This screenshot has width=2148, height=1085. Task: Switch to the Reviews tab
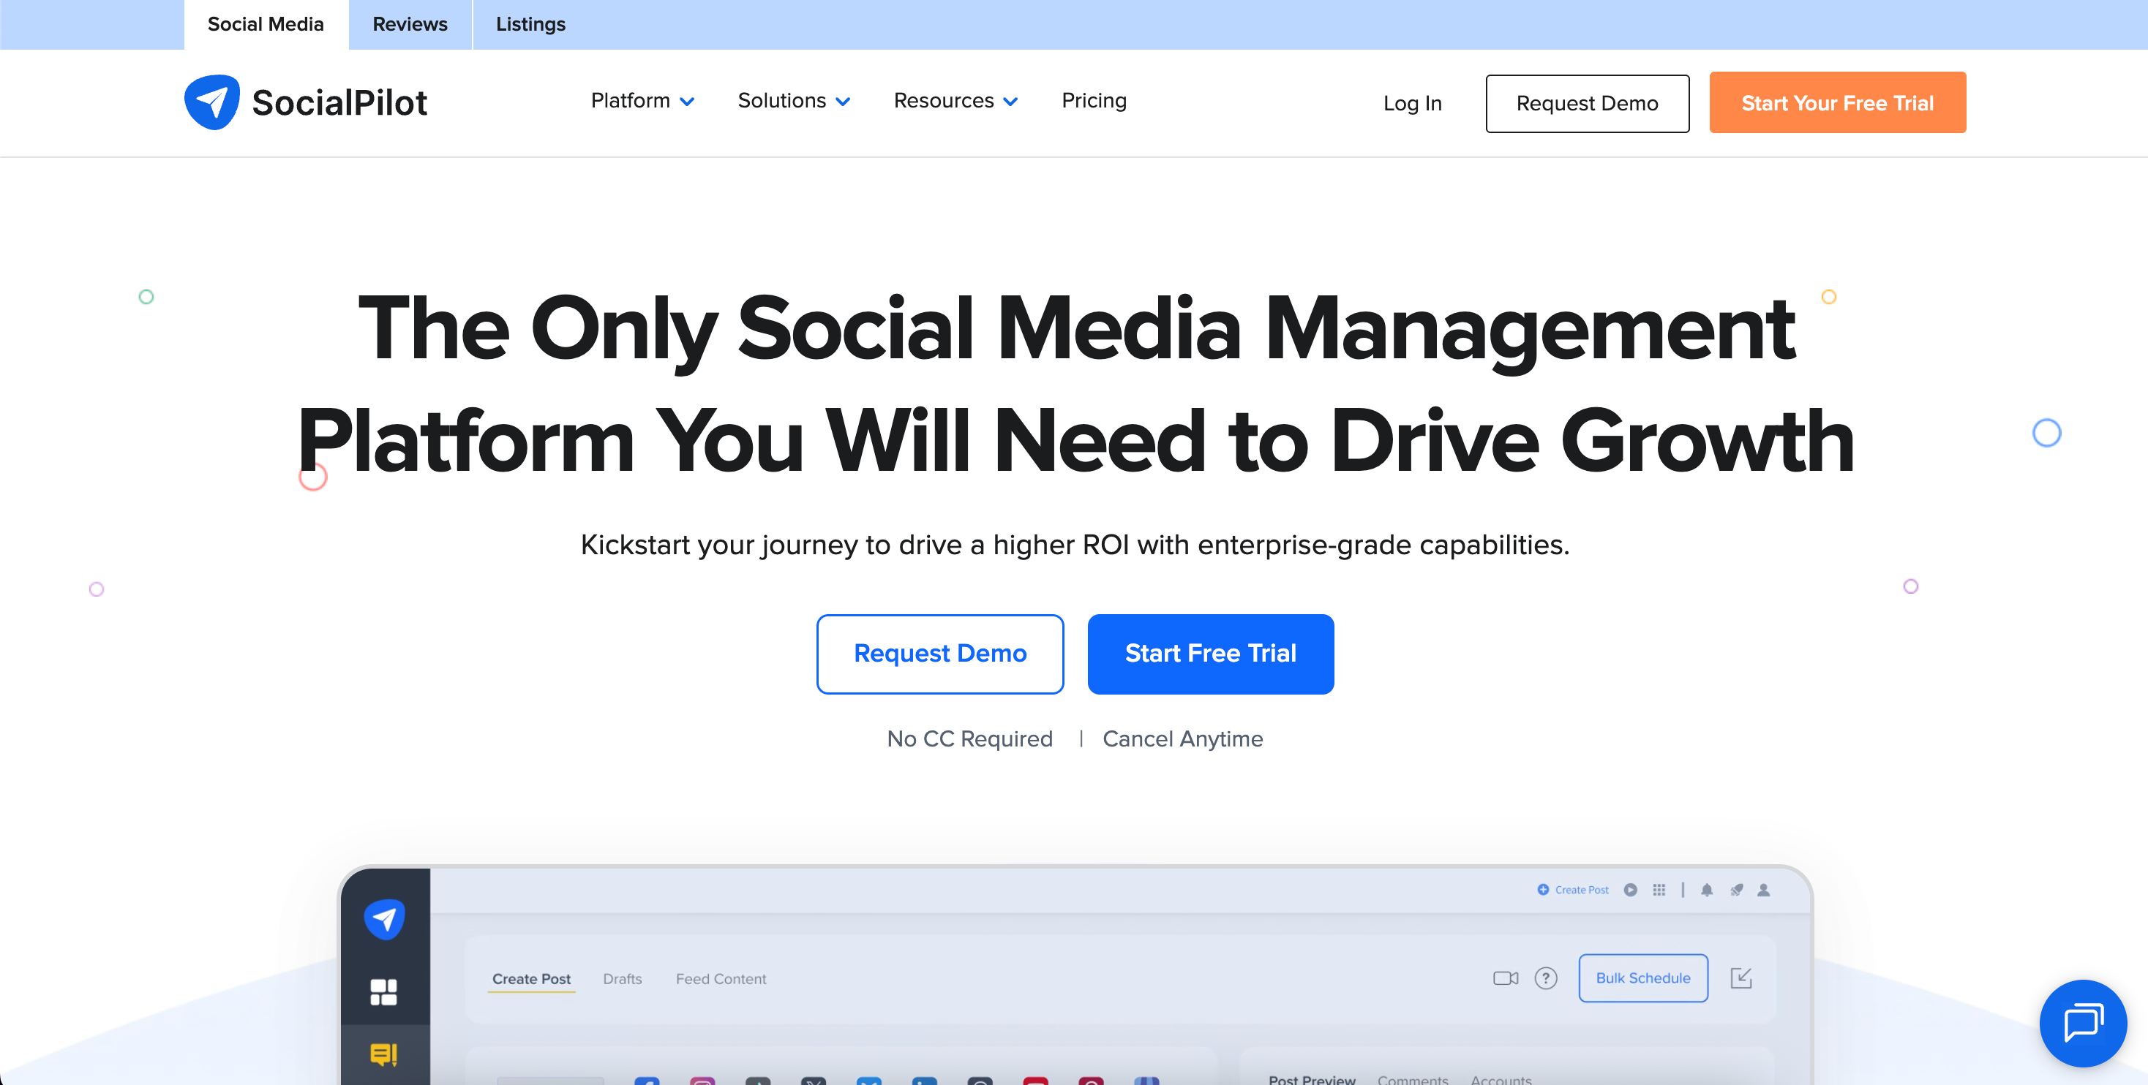pyautogui.click(x=410, y=24)
